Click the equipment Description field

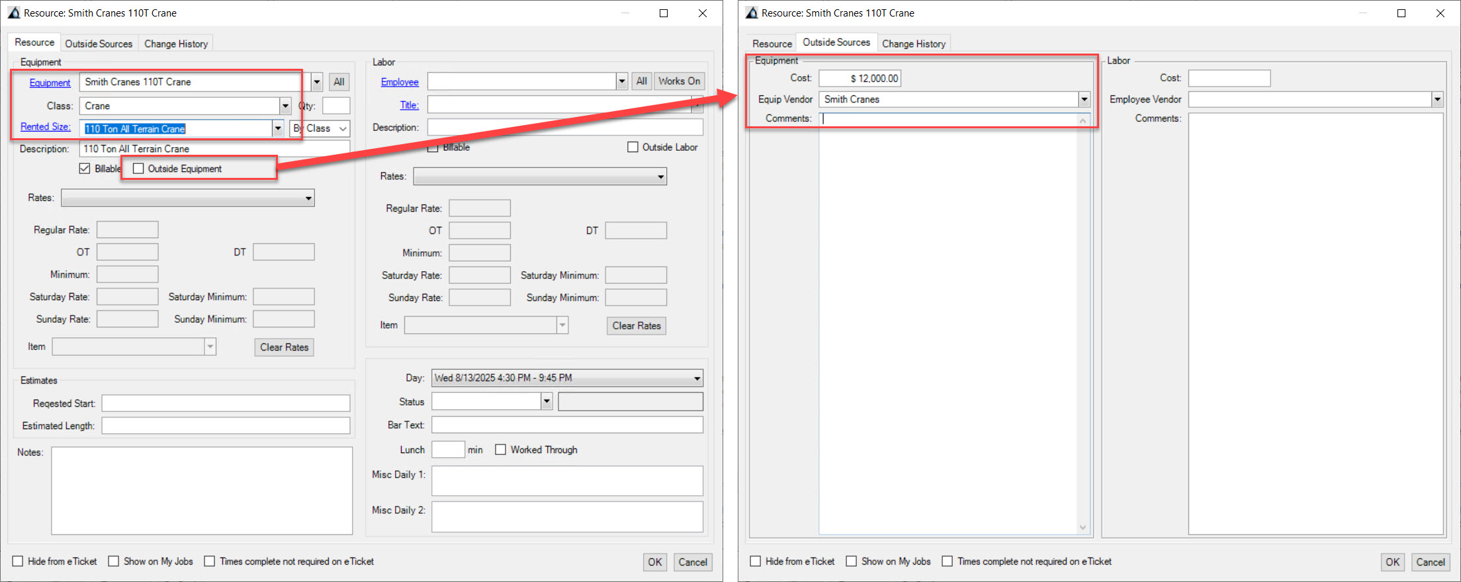[x=215, y=149]
